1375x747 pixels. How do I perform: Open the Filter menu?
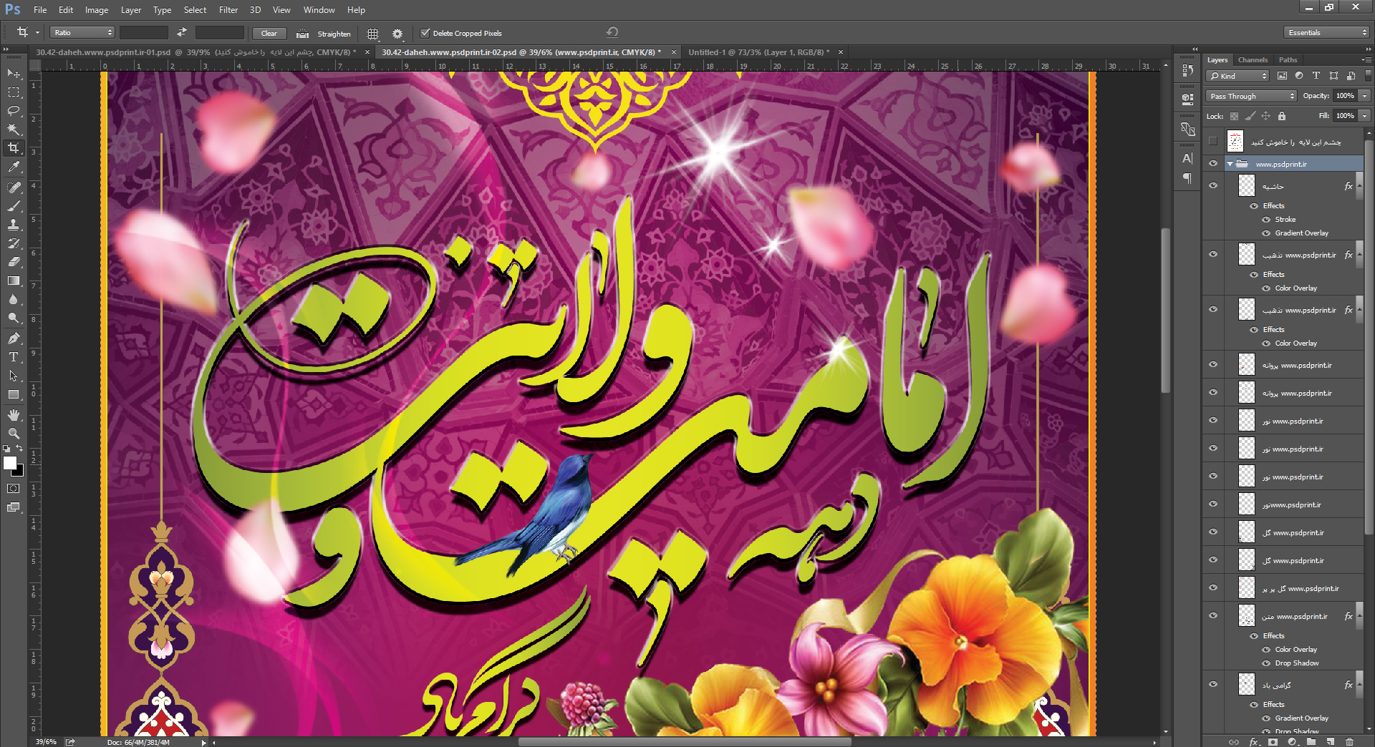click(x=228, y=10)
